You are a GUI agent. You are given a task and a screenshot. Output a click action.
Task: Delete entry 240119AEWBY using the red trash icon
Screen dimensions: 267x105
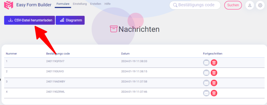pos(214,83)
